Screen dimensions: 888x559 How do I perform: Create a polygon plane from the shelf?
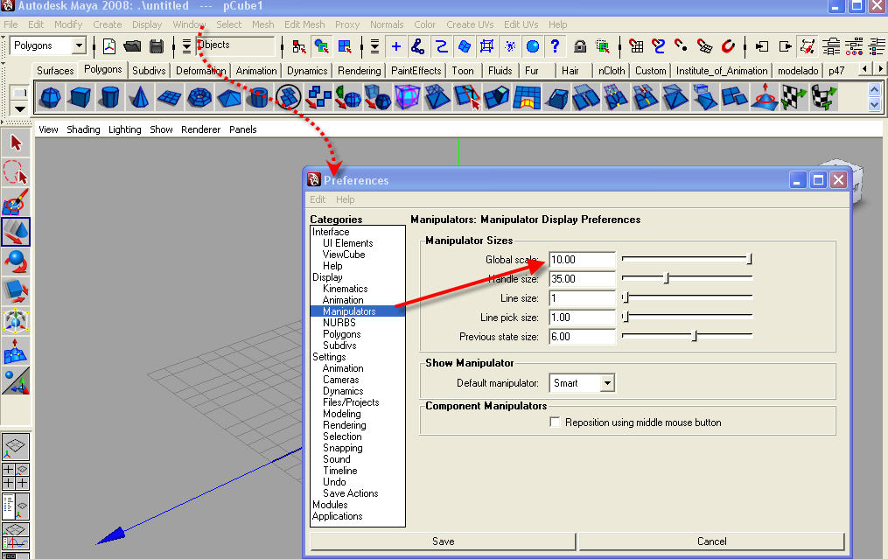[x=170, y=97]
